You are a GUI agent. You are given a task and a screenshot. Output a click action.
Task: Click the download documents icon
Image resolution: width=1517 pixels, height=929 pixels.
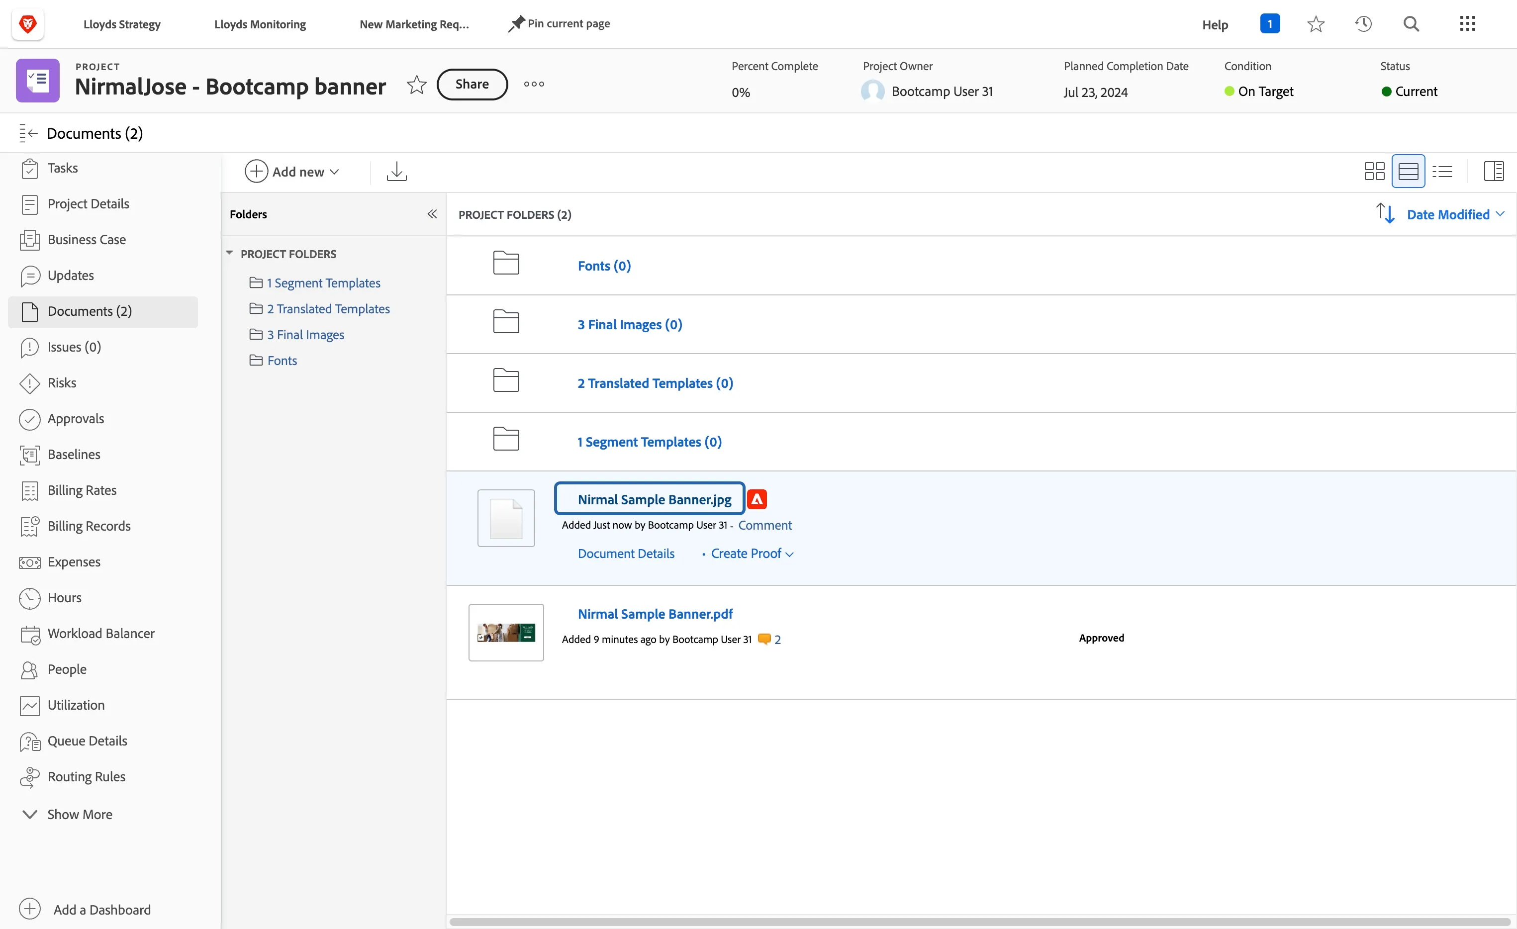click(396, 171)
